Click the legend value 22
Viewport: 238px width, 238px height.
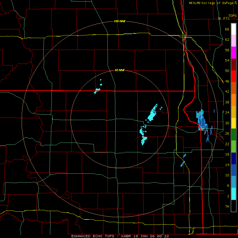click(x=227, y=144)
